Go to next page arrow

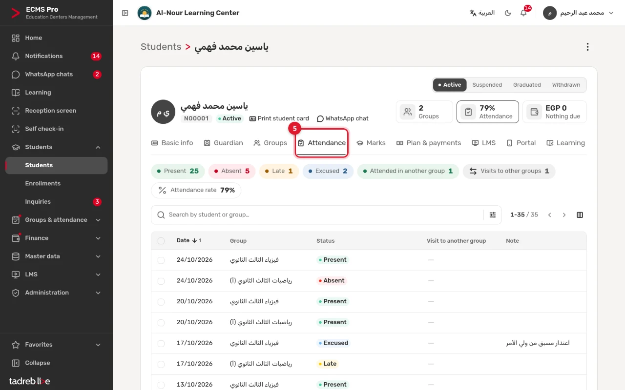[x=564, y=215]
